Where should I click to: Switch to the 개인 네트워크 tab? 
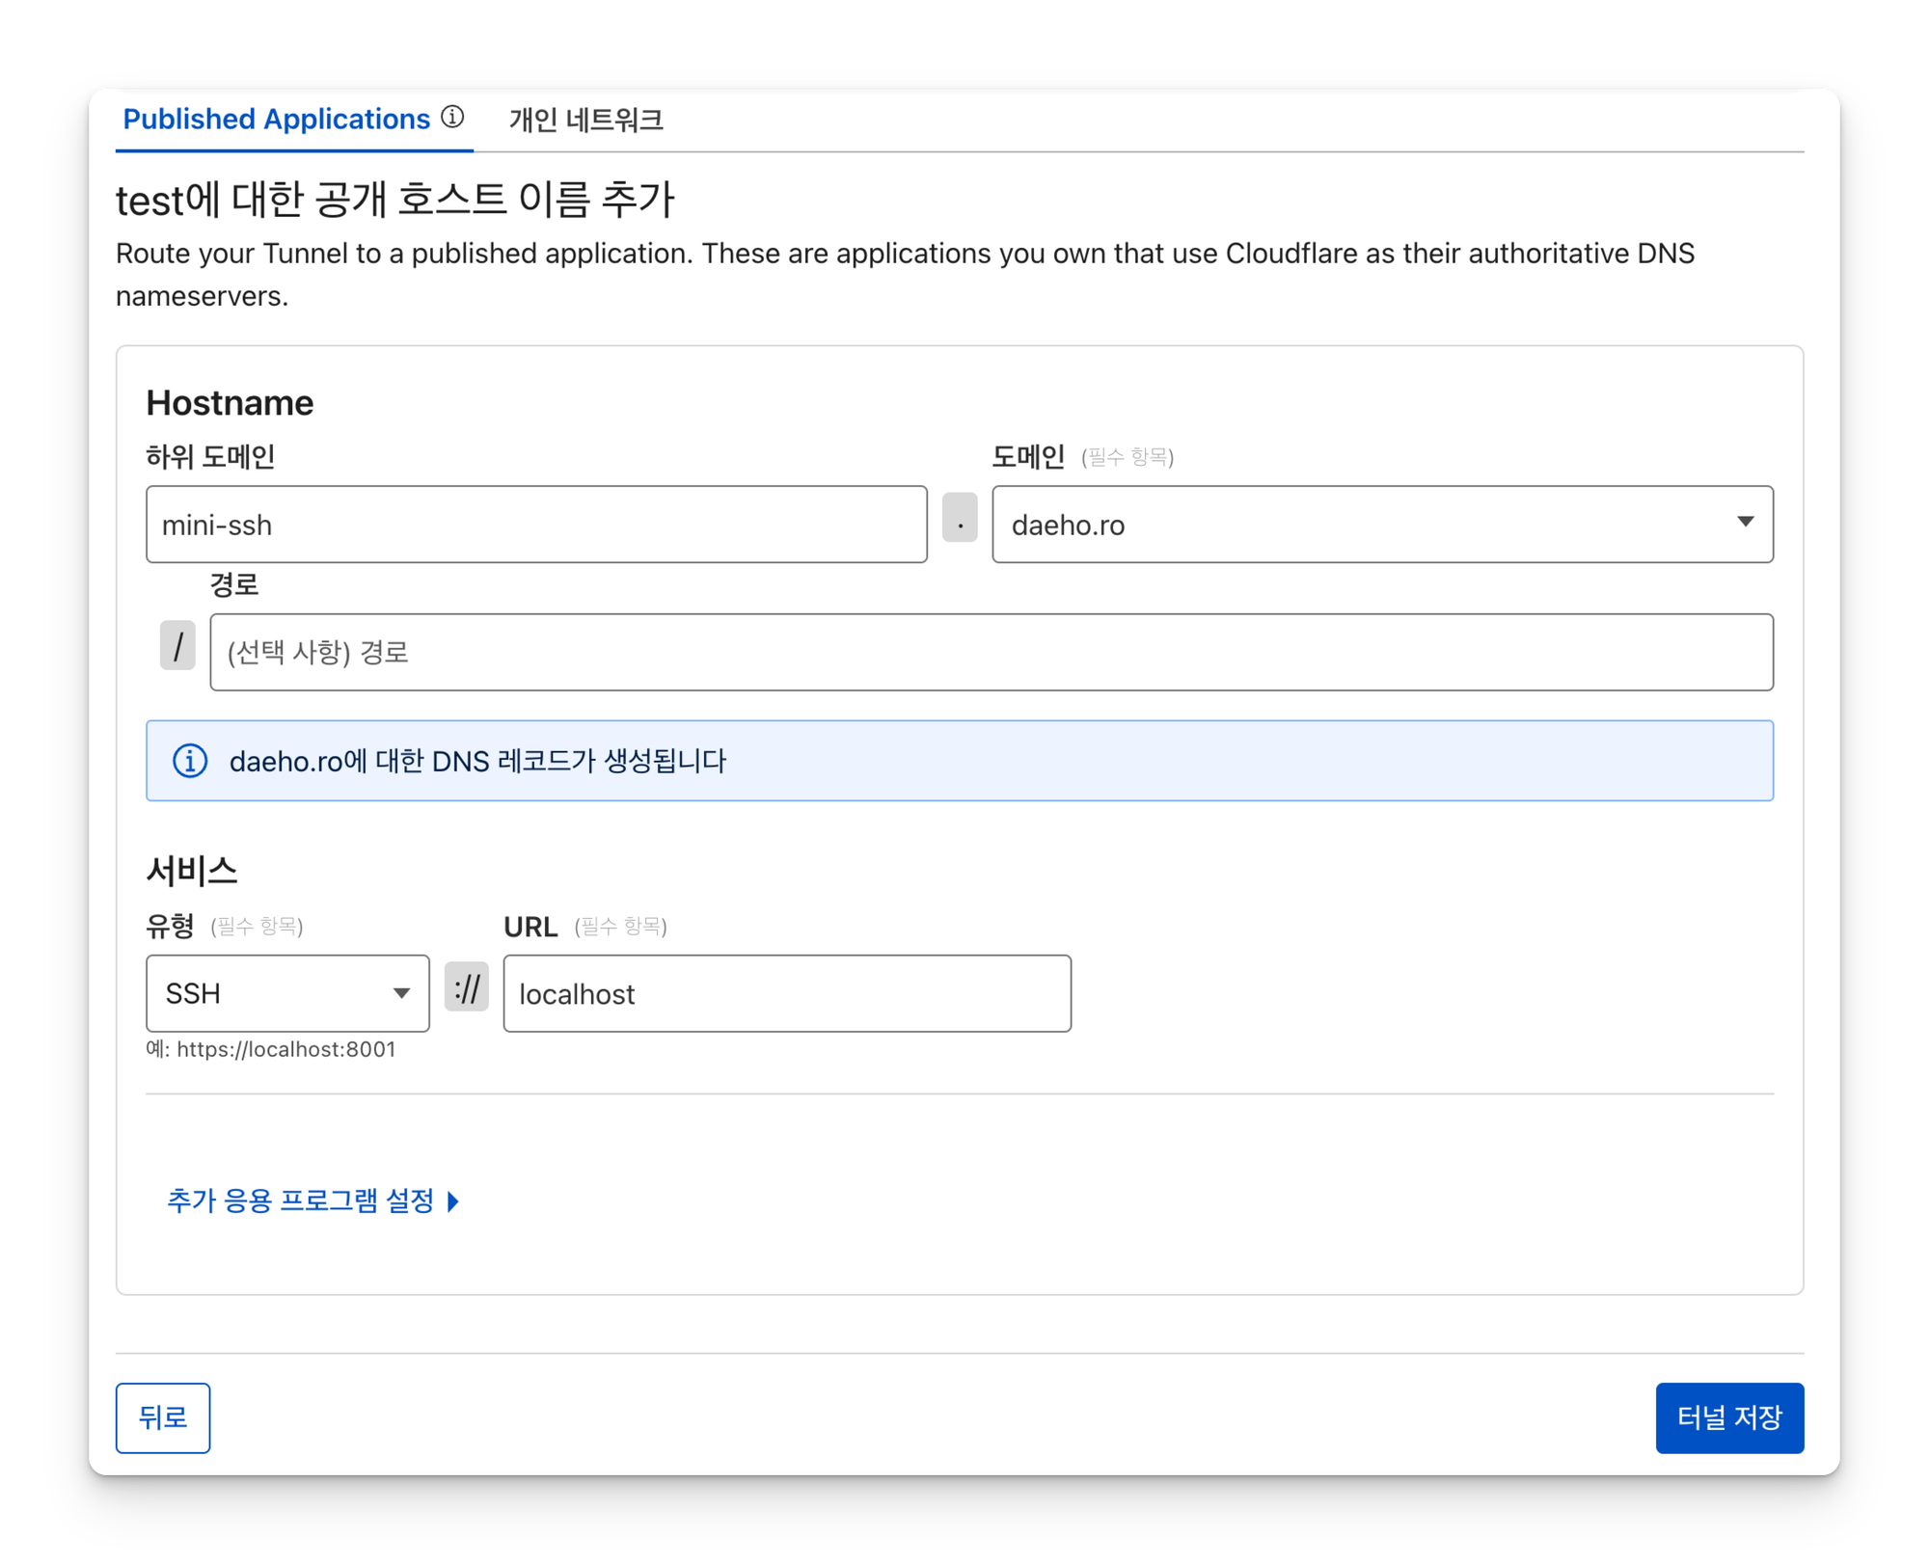(585, 121)
